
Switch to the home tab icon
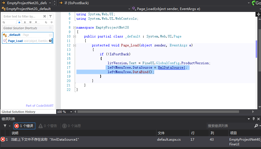click(19, 22)
